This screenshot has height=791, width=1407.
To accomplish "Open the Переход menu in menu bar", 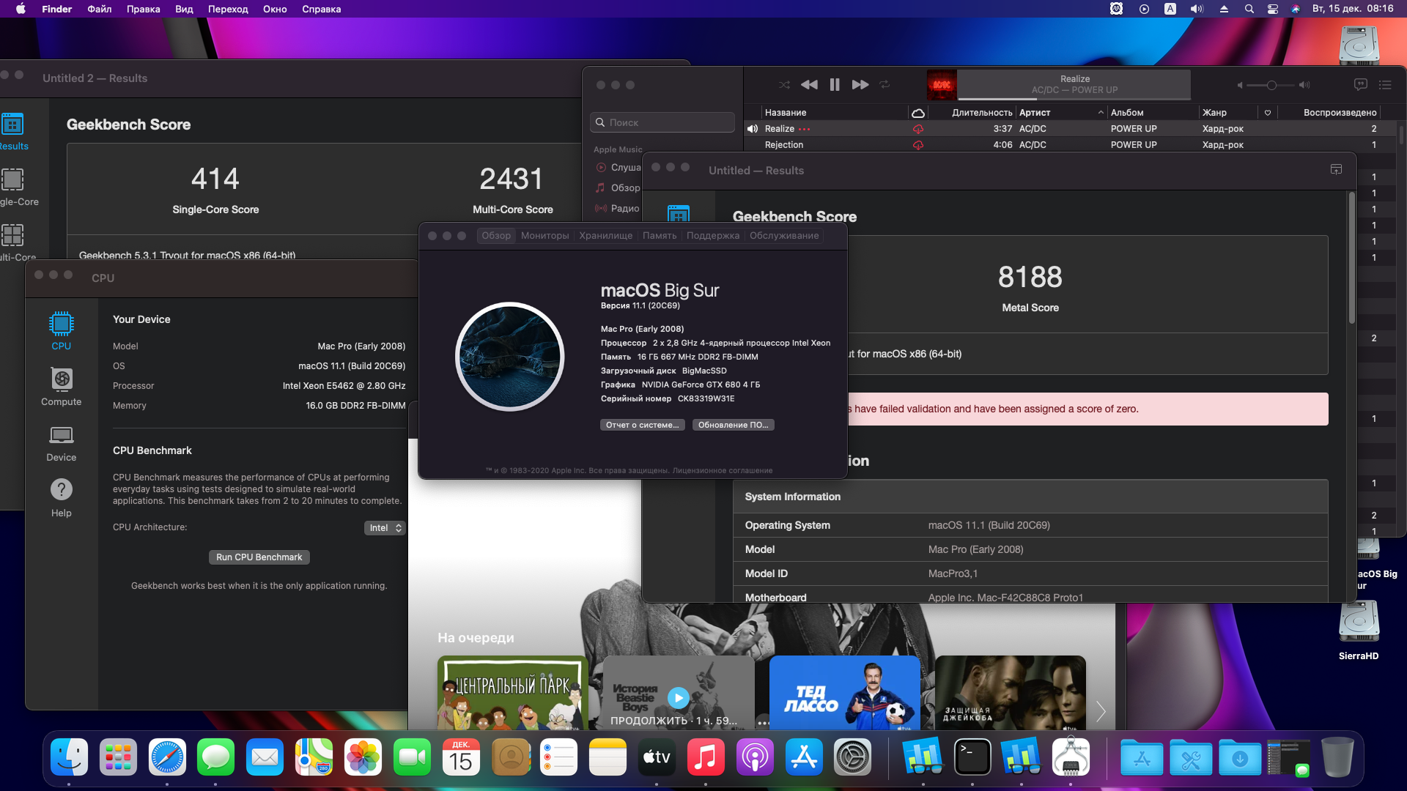I will point(227,9).
